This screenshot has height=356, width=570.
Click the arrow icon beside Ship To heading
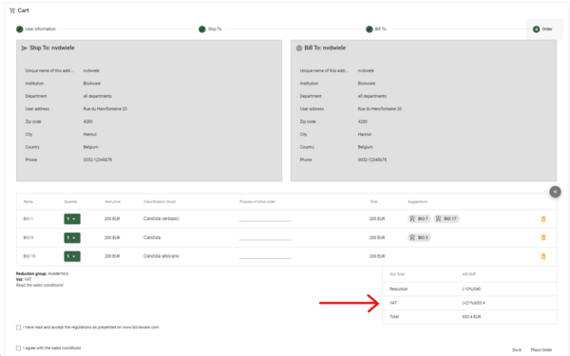(x=25, y=48)
